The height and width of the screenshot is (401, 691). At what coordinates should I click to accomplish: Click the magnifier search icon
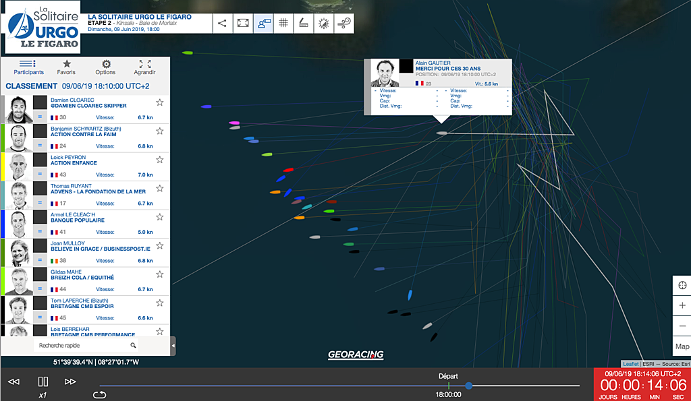point(133,346)
